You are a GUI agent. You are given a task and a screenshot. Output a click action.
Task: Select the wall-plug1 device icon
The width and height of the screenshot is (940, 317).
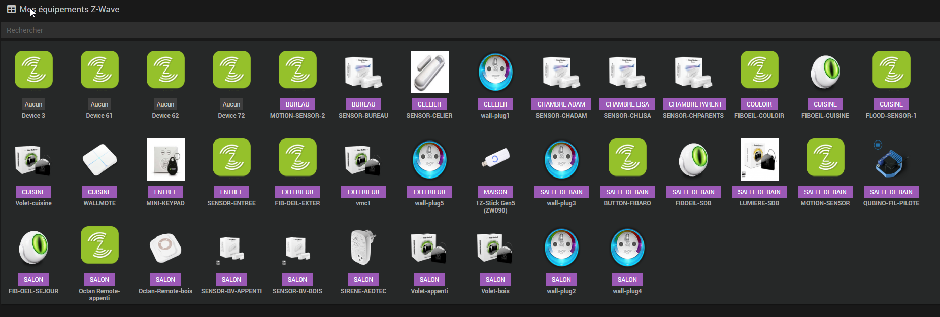point(495,72)
